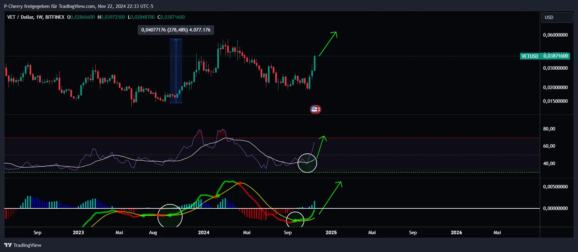Select the blue price range measurement box
This screenshot has width=578, height=252.
(176, 71)
